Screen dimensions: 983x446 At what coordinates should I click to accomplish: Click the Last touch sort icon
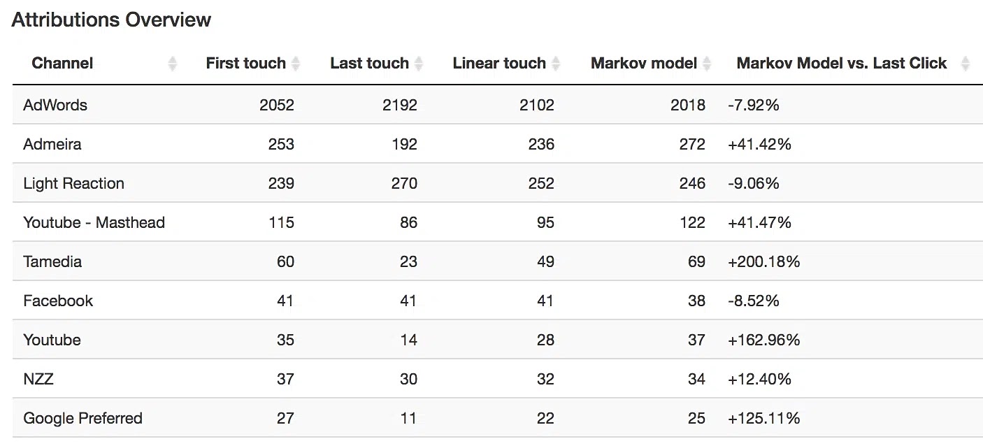coord(419,63)
